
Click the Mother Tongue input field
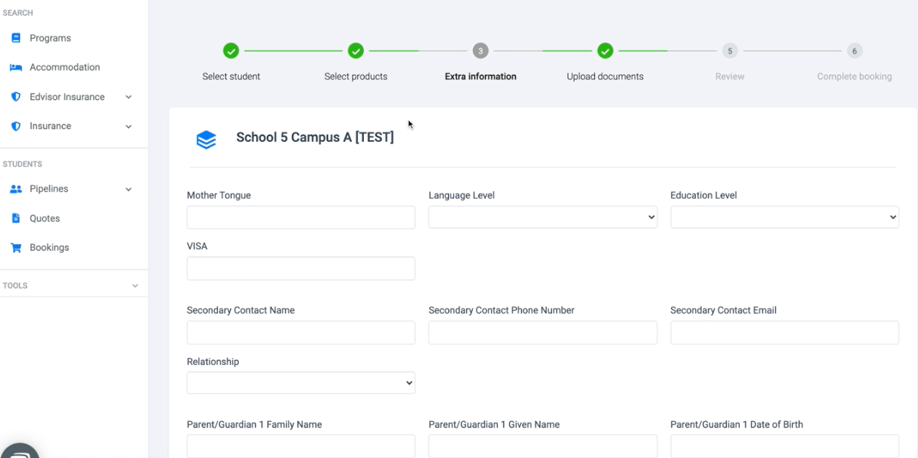pyautogui.click(x=301, y=217)
